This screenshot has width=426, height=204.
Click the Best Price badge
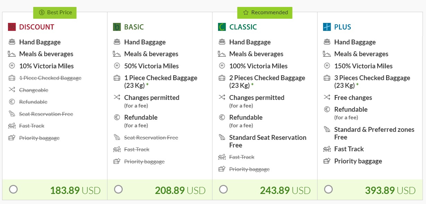[x=55, y=12]
